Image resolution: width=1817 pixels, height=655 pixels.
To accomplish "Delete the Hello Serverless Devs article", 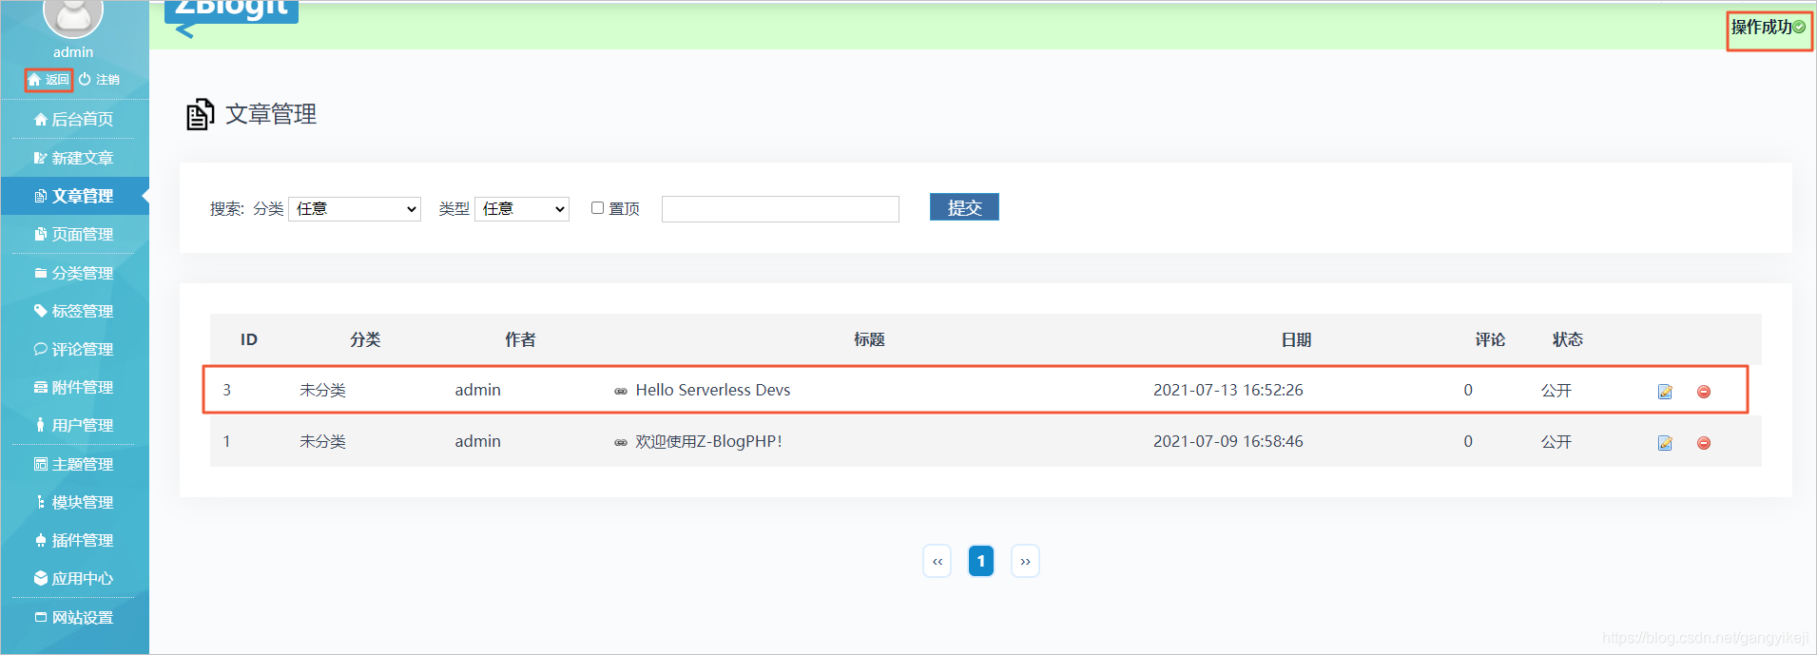I will pyautogui.click(x=1704, y=392).
